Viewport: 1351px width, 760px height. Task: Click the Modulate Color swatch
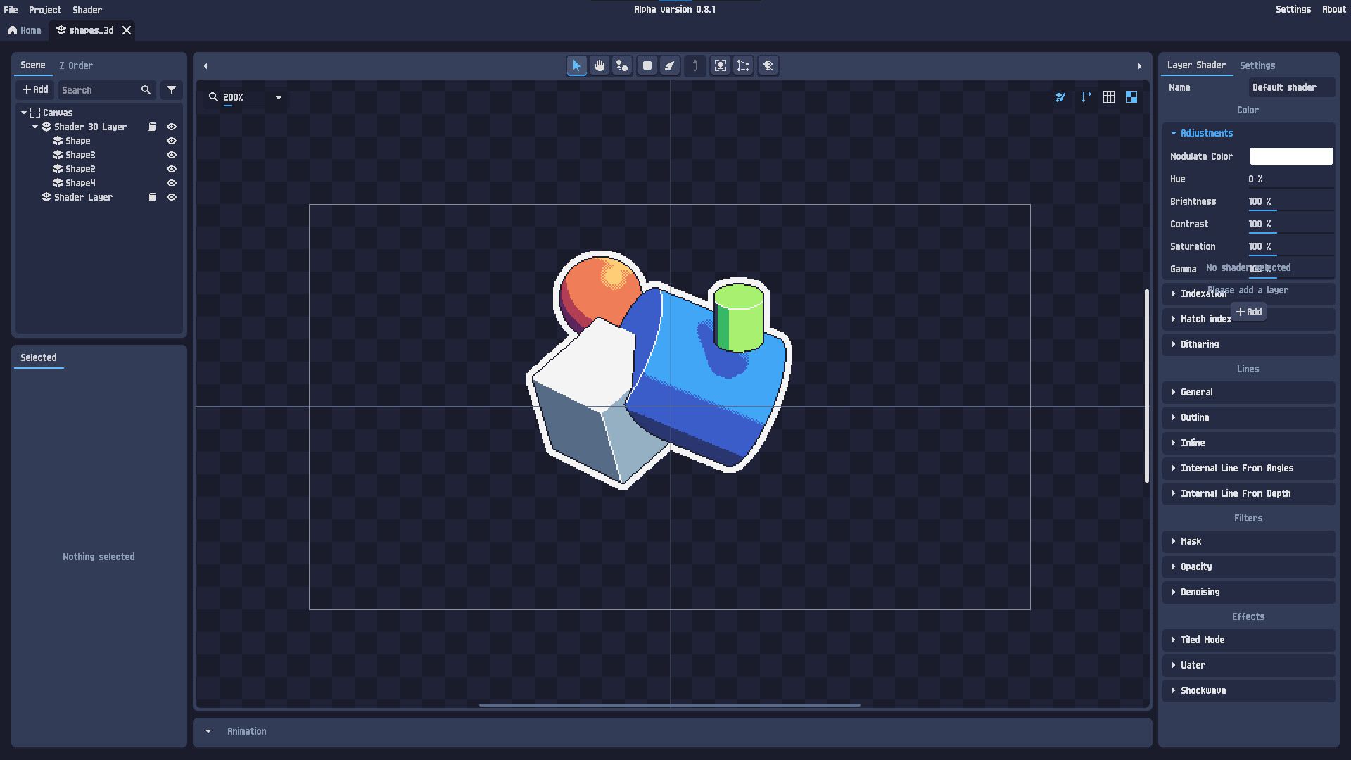(1290, 156)
